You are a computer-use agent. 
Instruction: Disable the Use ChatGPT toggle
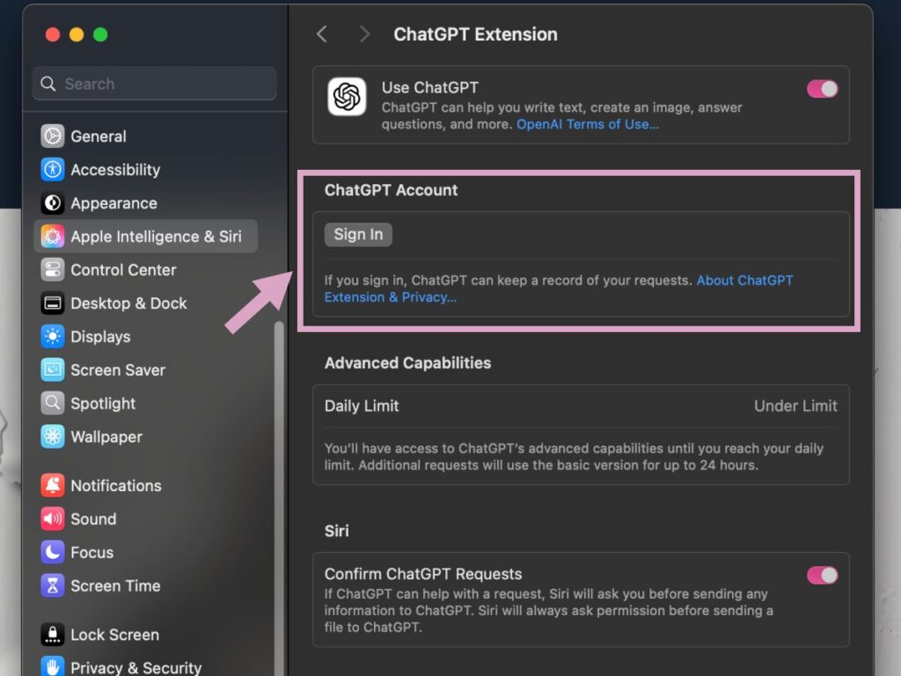821,88
